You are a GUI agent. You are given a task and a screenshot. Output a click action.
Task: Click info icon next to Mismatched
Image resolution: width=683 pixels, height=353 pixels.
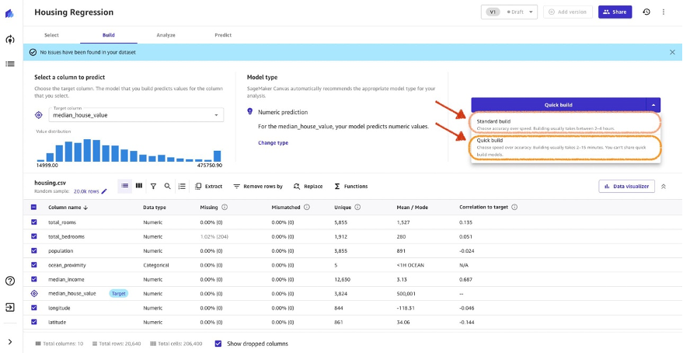(307, 207)
